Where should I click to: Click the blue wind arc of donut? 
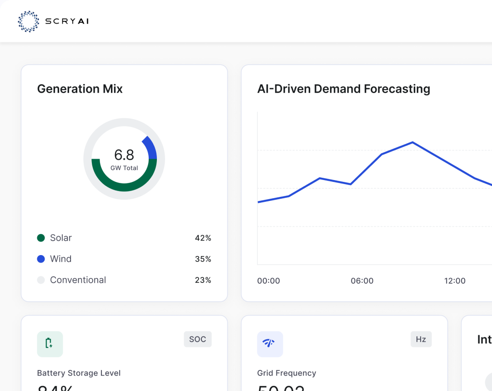pos(151,148)
